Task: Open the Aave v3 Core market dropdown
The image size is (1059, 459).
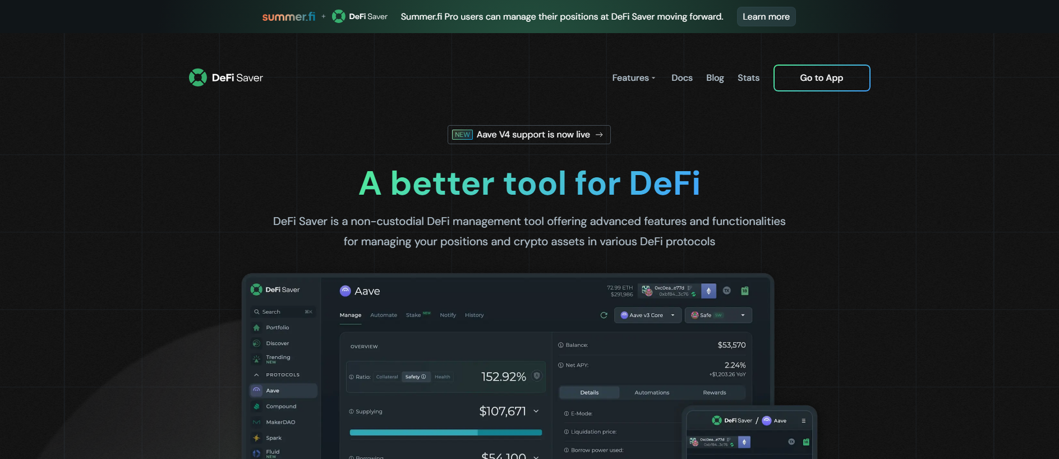Action: click(648, 315)
